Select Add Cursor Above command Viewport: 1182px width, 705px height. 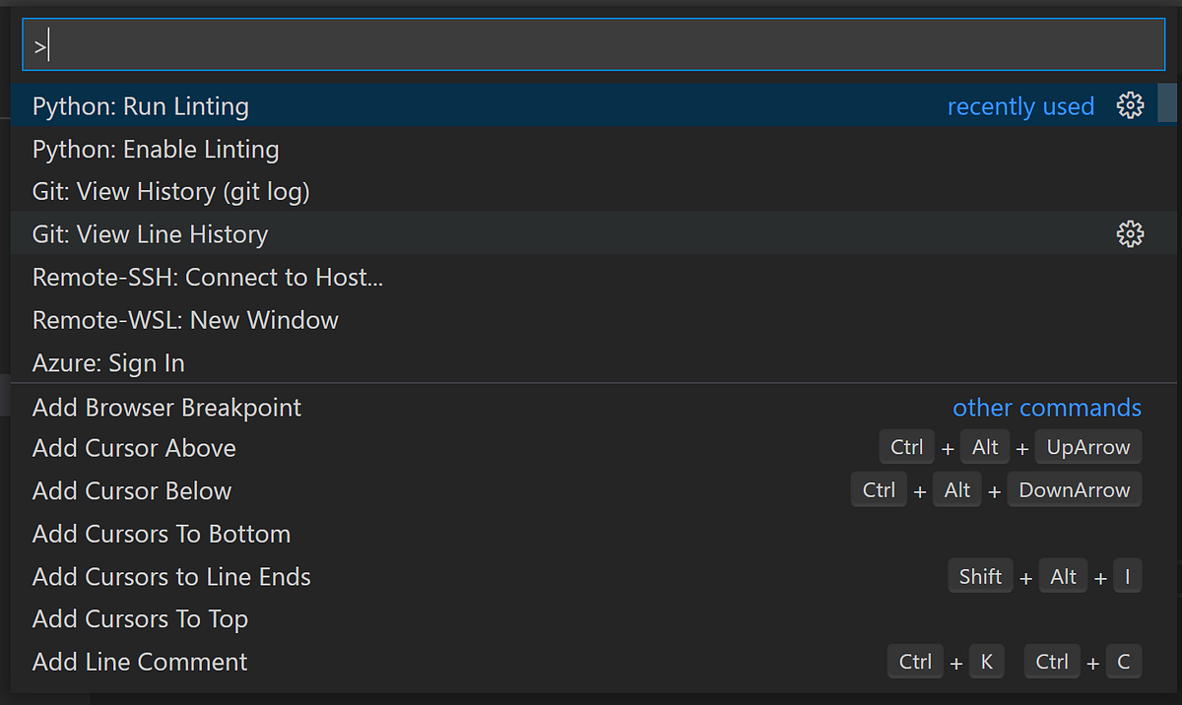coord(134,448)
